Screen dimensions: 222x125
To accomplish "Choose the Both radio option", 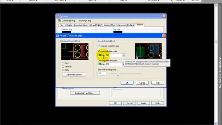I will [63, 70].
